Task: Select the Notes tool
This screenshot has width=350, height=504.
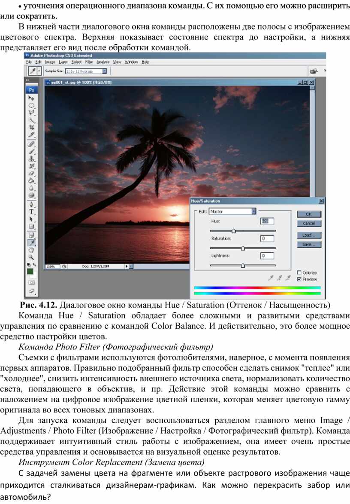Action: click(x=31, y=235)
